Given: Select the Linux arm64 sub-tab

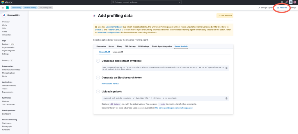Looking at the screenshot, I should (118, 52).
